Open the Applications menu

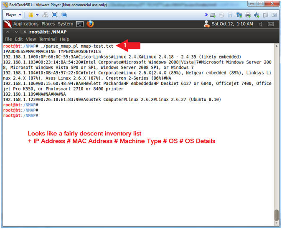coord(26,24)
